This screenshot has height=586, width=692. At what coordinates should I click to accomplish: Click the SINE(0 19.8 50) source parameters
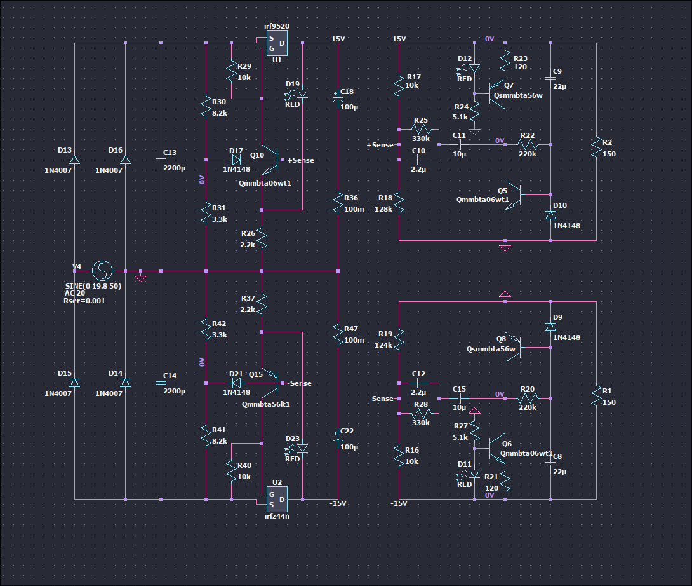93,286
